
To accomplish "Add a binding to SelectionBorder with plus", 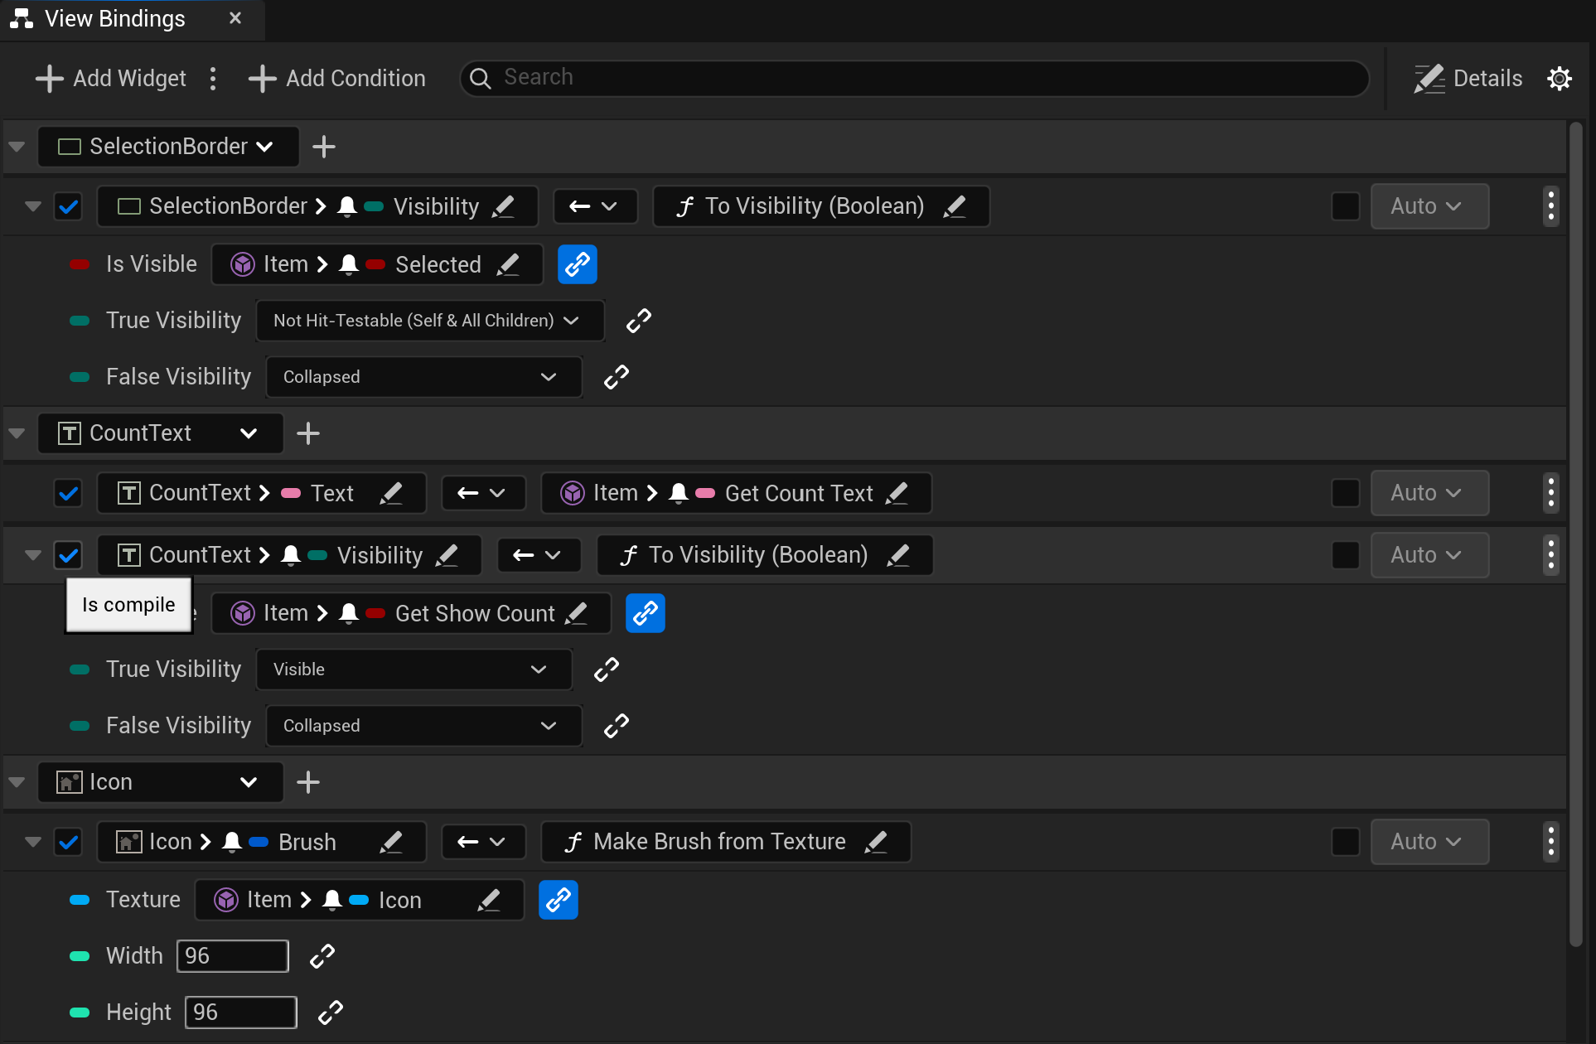I will coord(324,147).
